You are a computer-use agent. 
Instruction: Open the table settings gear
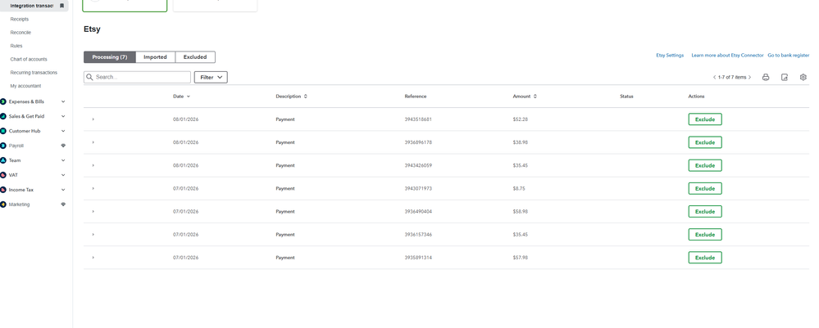pyautogui.click(x=803, y=77)
